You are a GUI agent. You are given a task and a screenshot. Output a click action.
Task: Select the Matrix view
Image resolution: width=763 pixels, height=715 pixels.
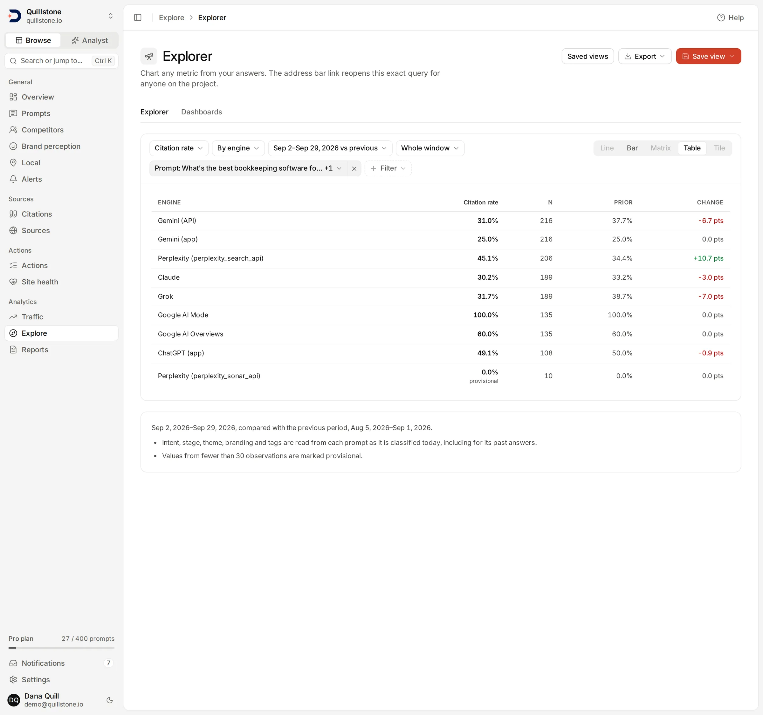(661, 148)
